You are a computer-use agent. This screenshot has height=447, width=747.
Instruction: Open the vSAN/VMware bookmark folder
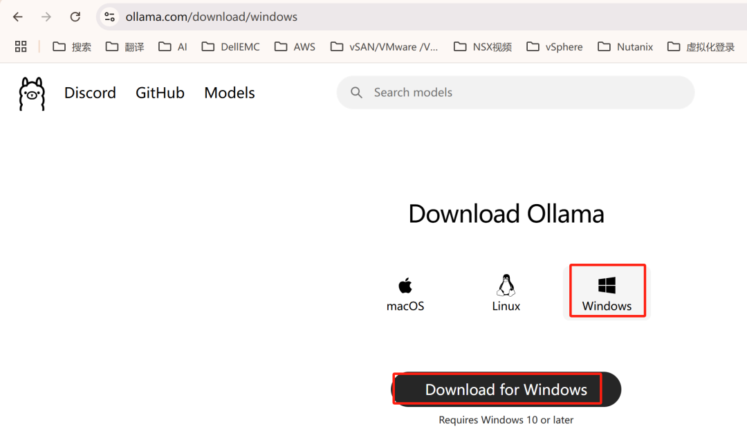coord(384,46)
